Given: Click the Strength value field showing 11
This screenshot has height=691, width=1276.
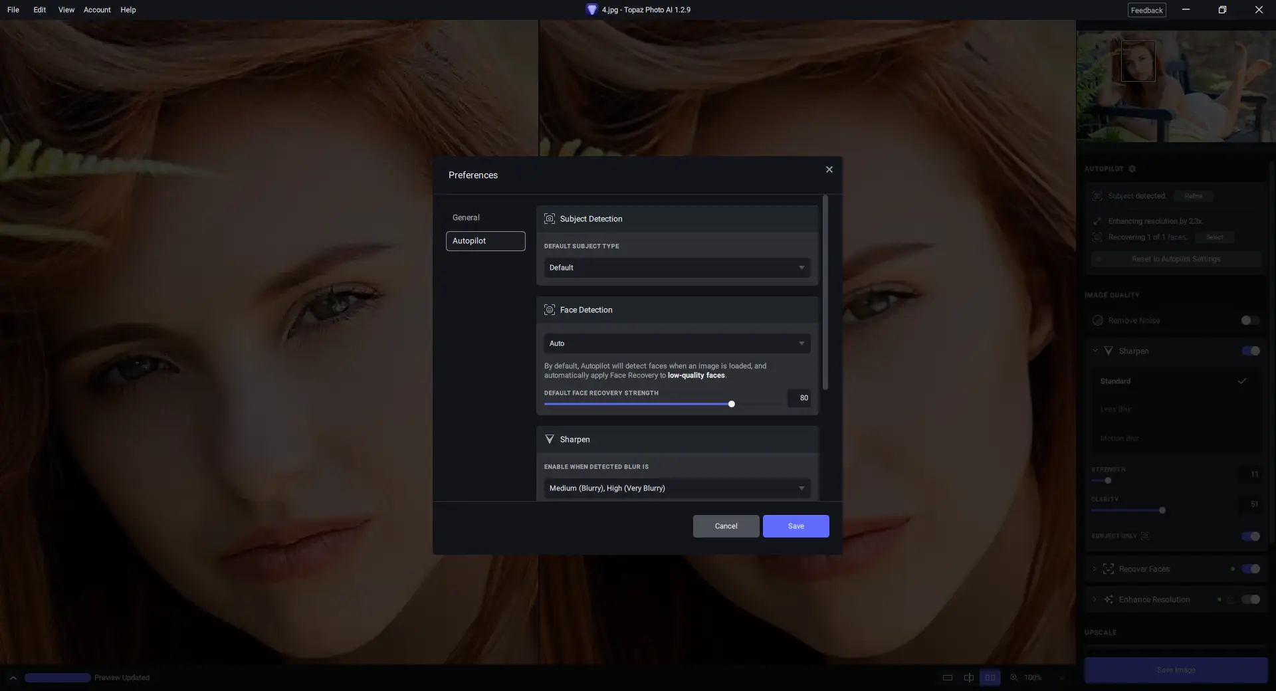Looking at the screenshot, I should coord(1250,474).
